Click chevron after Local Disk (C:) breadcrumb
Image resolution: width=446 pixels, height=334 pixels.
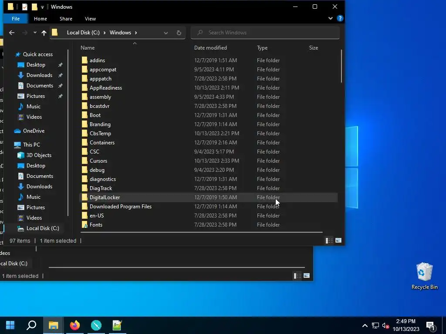pyautogui.click(x=105, y=33)
